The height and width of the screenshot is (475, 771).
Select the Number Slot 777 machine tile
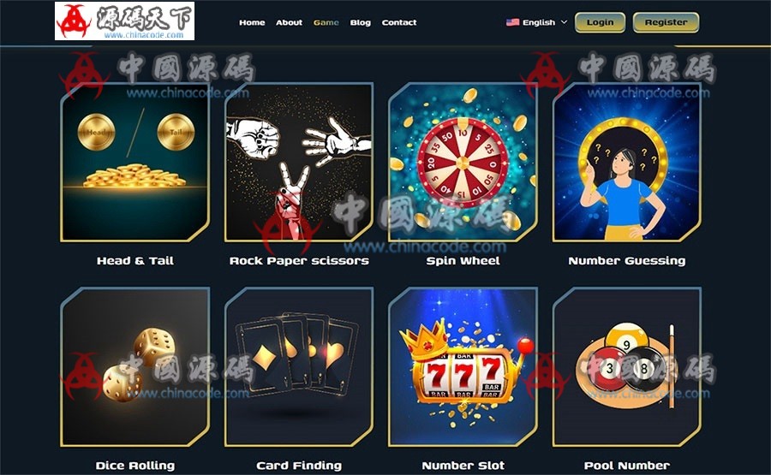463,367
